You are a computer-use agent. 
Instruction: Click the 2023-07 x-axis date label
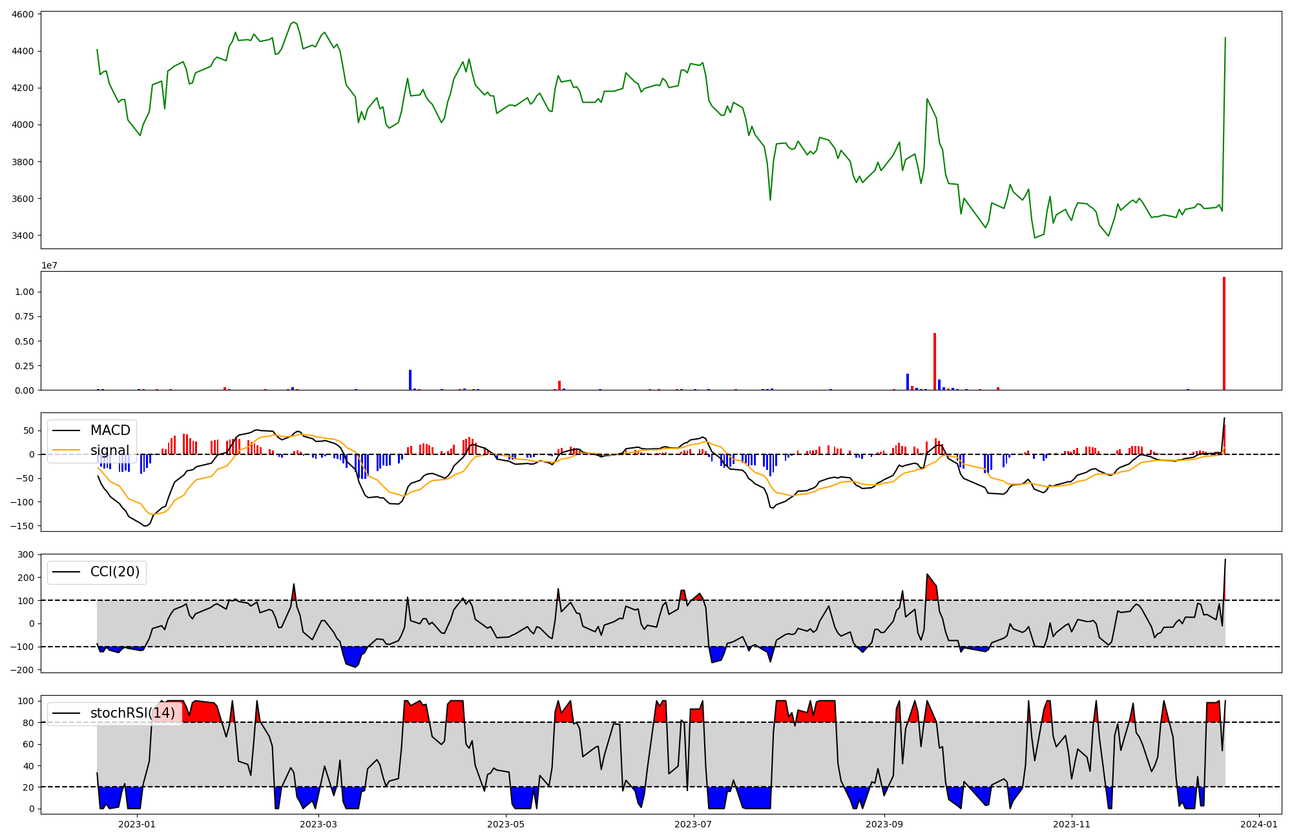(x=693, y=824)
